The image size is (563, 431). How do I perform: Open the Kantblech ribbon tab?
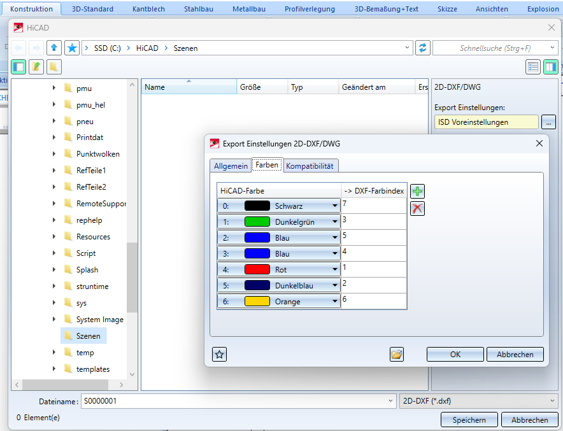pyautogui.click(x=148, y=9)
